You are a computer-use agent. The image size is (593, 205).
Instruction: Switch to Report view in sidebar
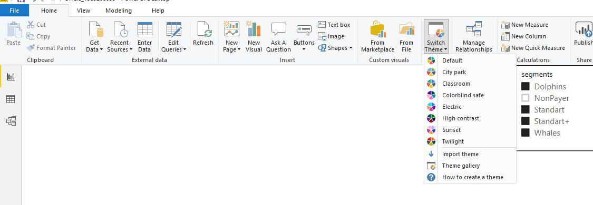point(11,77)
